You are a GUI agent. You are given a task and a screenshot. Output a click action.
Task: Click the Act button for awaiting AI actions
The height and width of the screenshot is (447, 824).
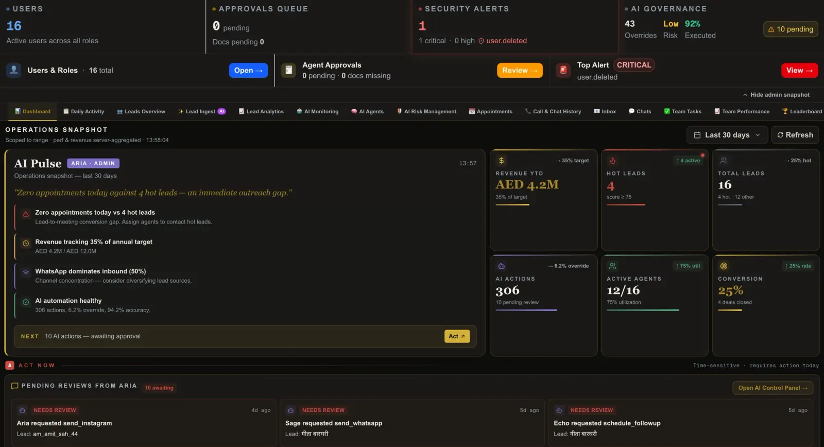coord(457,336)
